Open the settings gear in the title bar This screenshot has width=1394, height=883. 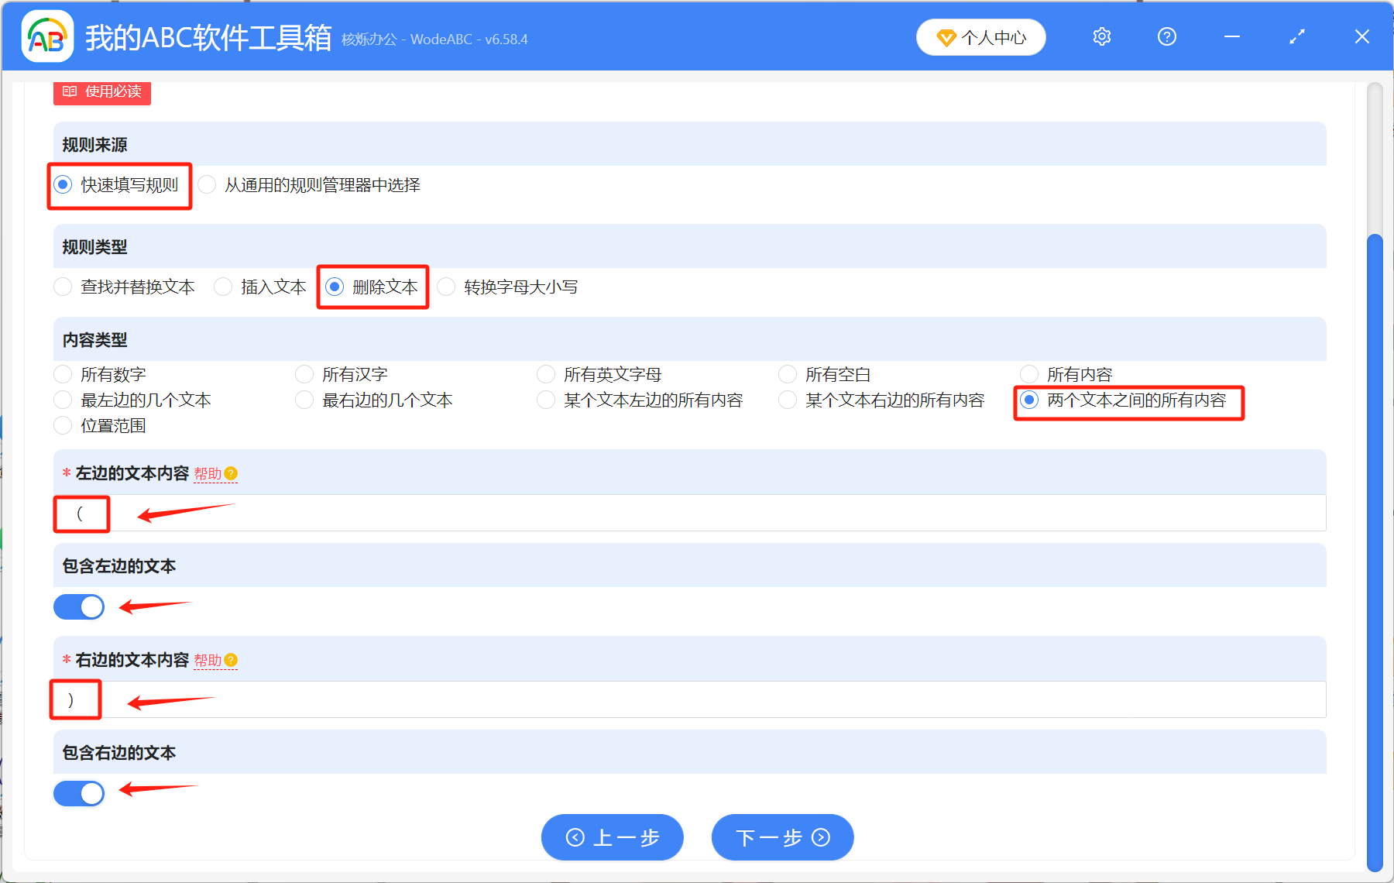pos(1101,36)
